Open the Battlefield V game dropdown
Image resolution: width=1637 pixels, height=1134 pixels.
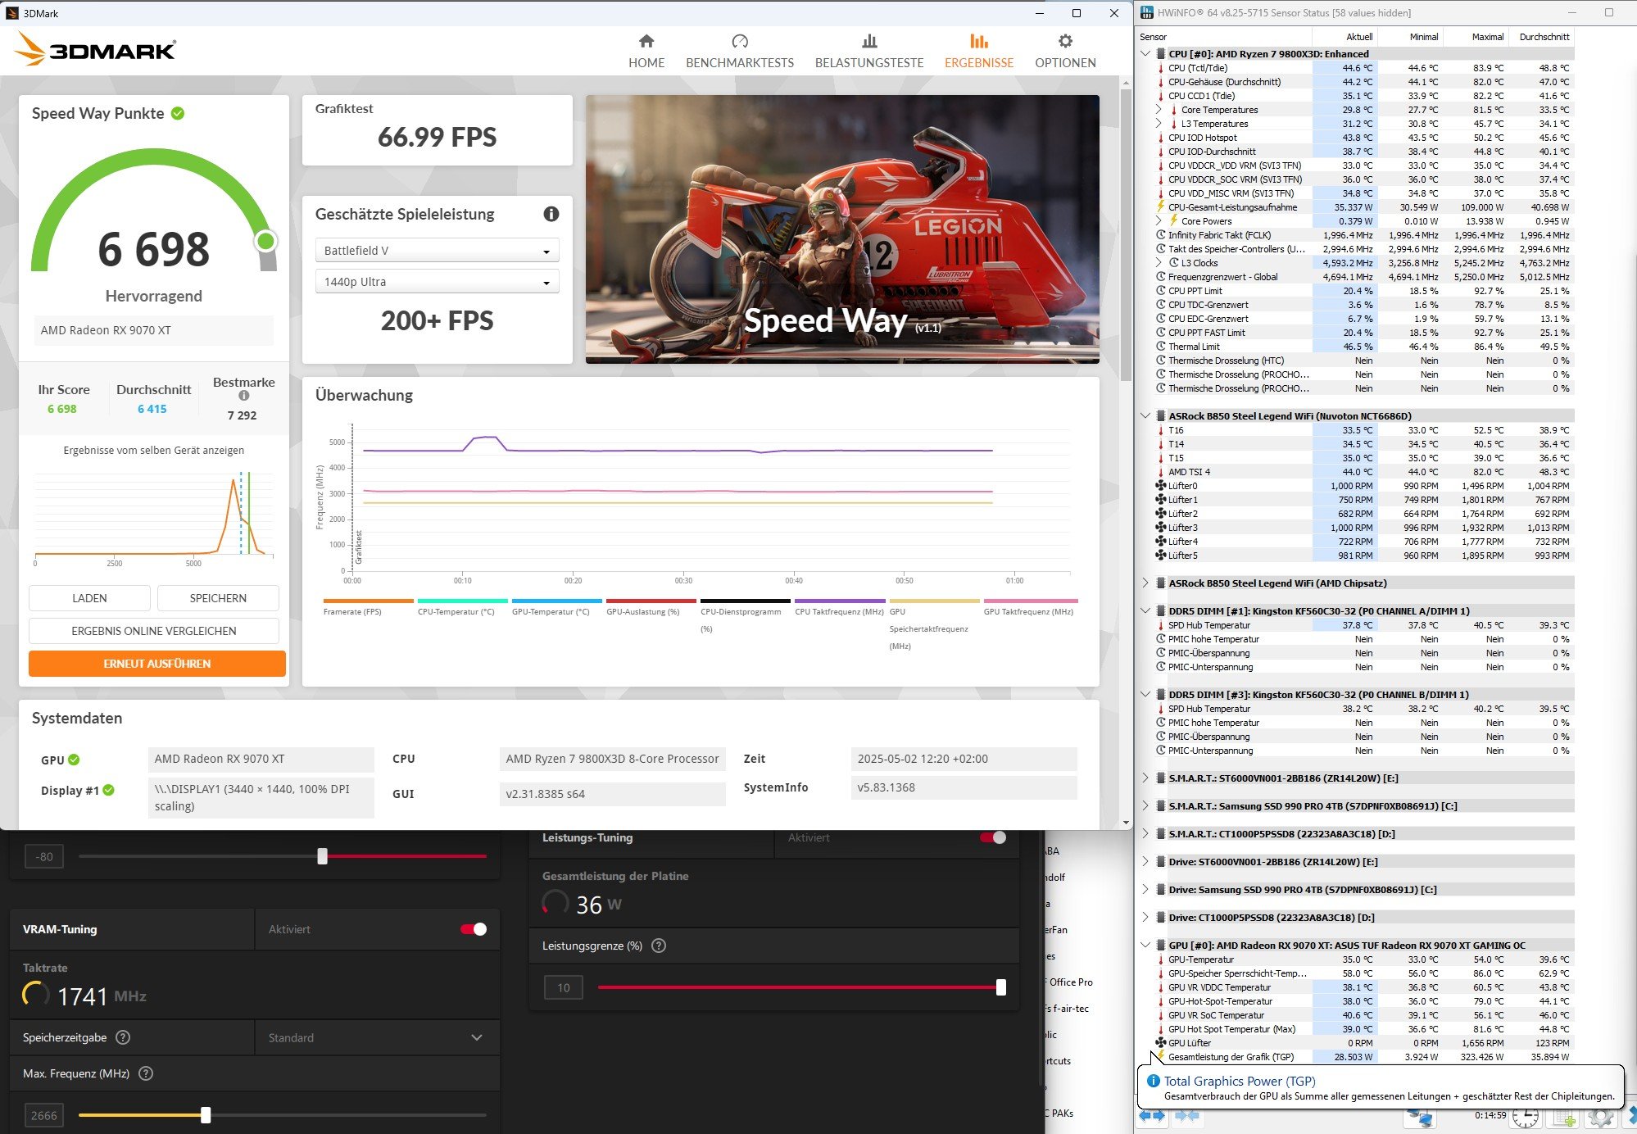437,251
